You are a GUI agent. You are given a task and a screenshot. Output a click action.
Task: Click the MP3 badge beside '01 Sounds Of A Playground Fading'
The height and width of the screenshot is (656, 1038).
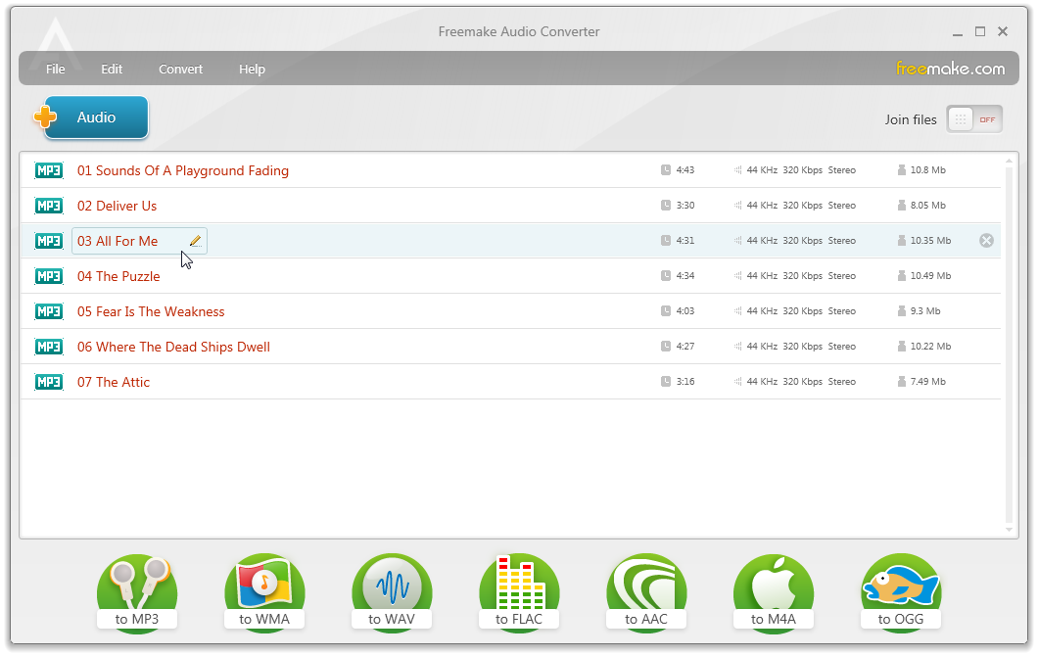tap(48, 169)
